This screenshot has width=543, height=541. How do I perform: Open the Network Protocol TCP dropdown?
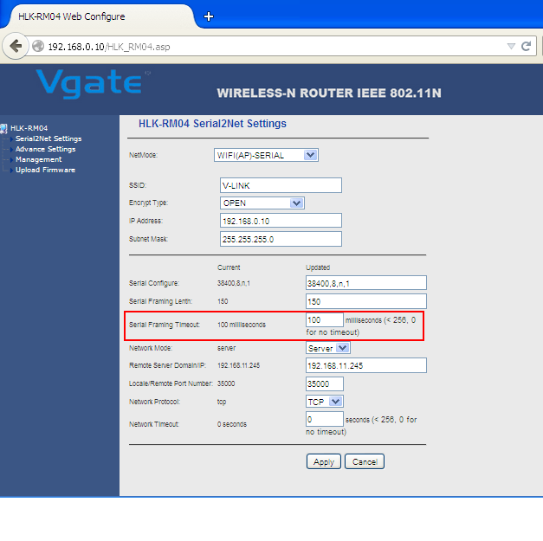point(325,402)
